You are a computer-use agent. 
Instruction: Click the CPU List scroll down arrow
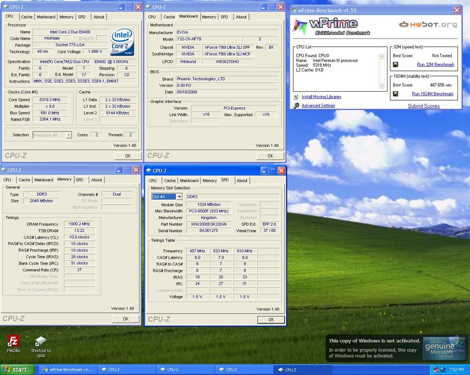click(381, 86)
